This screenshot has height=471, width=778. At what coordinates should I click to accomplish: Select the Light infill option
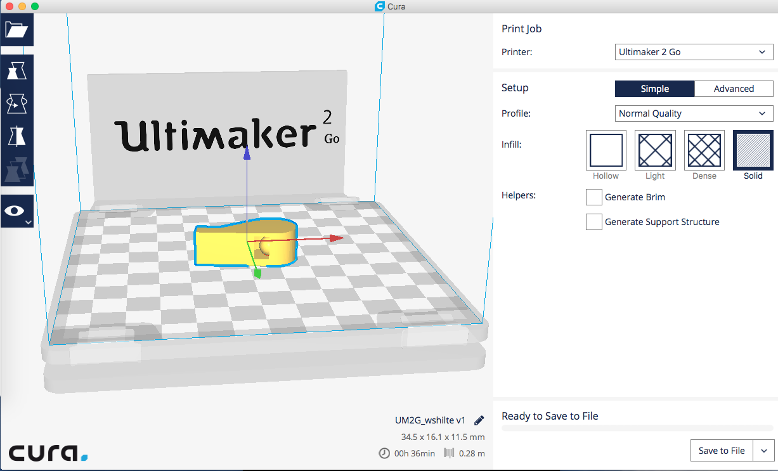655,150
